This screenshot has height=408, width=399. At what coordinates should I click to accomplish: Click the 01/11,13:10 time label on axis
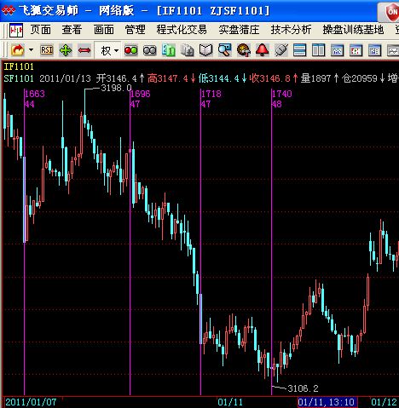point(327,402)
